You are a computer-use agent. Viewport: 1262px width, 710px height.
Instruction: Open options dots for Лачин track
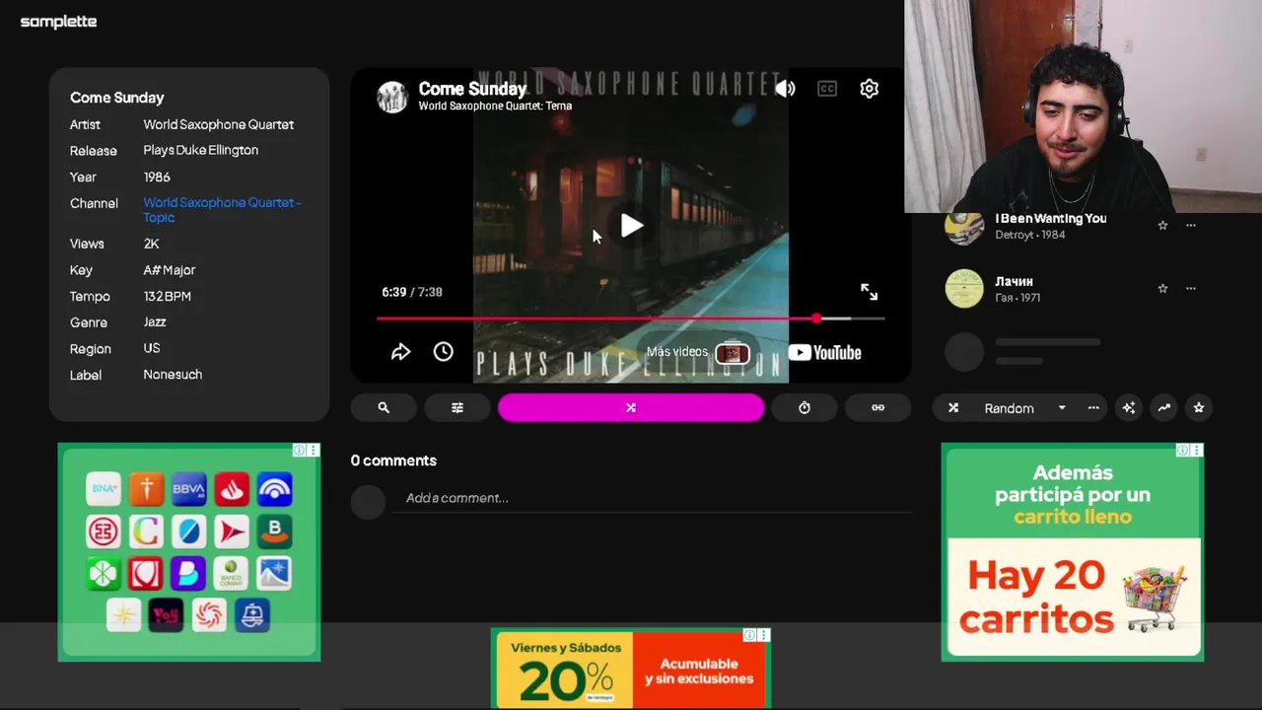[1191, 288]
